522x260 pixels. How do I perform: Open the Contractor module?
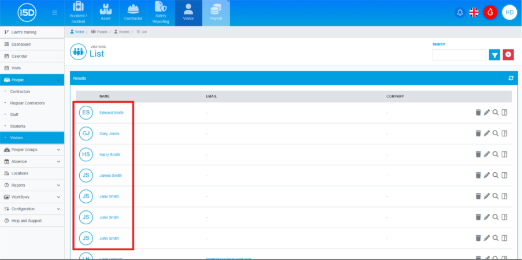coord(133,13)
